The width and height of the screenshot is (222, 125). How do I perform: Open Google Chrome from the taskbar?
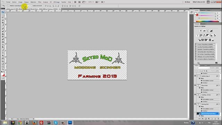[x=20, y=123]
